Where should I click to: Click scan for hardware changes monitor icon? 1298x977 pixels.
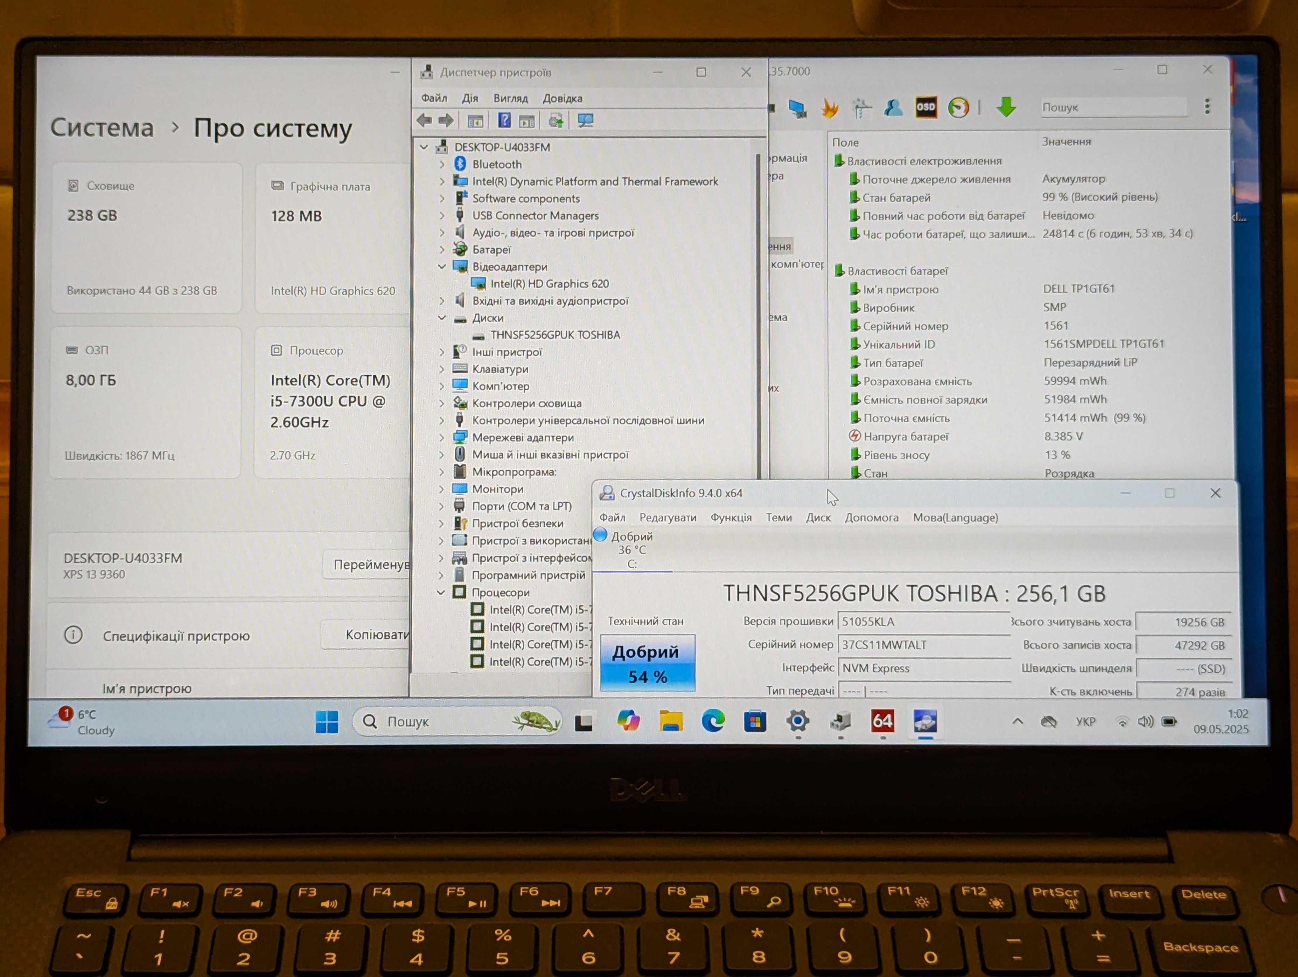tap(585, 121)
